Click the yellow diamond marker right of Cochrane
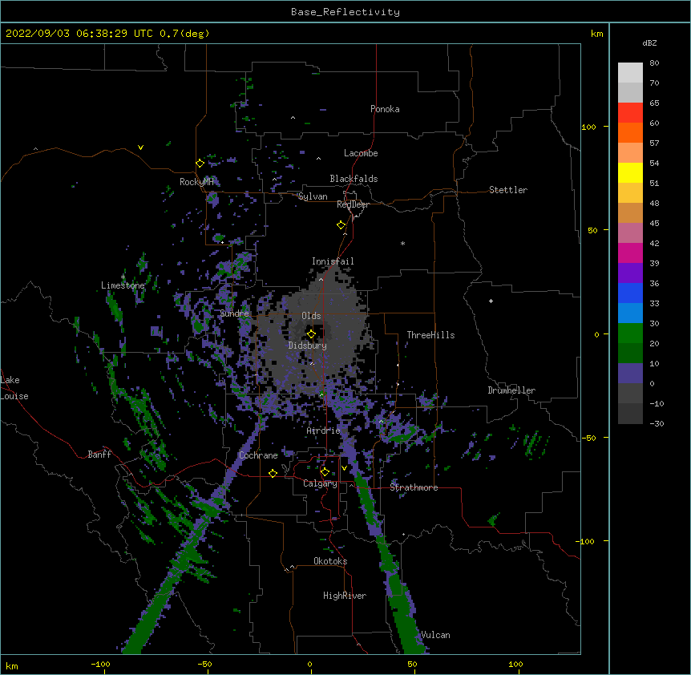Image resolution: width=691 pixels, height=675 pixels. 273,473
